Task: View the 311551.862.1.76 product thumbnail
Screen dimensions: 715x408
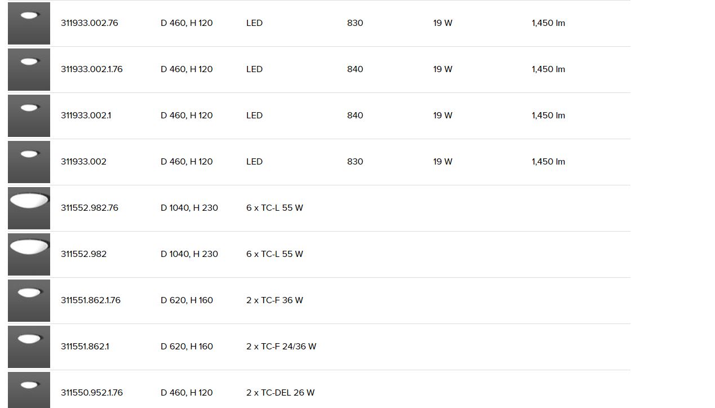Action: pos(29,300)
